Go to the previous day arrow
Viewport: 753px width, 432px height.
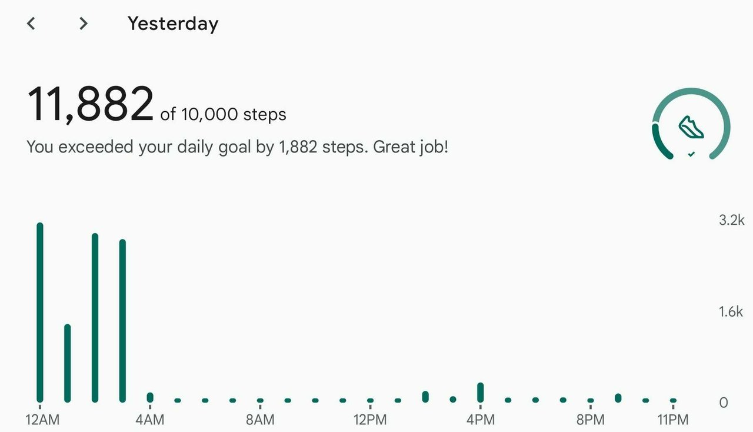(31, 24)
